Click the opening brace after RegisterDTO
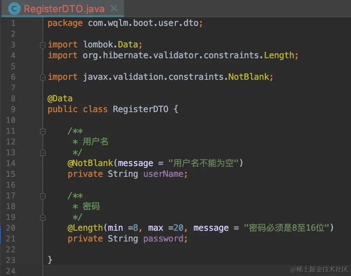 pyautogui.click(x=176, y=109)
